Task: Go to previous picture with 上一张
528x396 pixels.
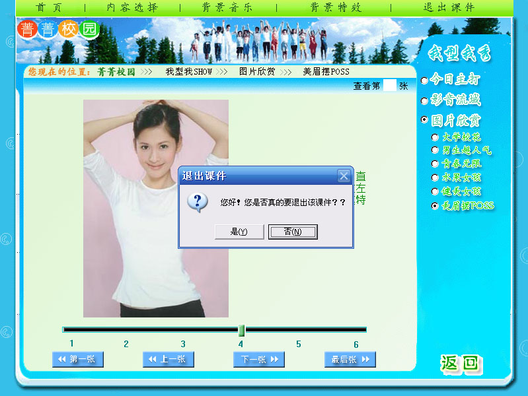Action: coord(169,359)
